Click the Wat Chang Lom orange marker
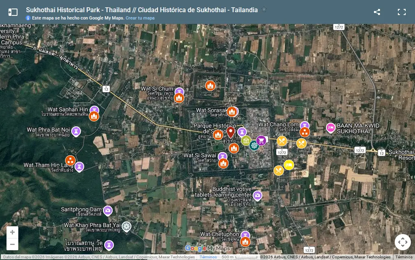415x260 pixels. [305, 132]
